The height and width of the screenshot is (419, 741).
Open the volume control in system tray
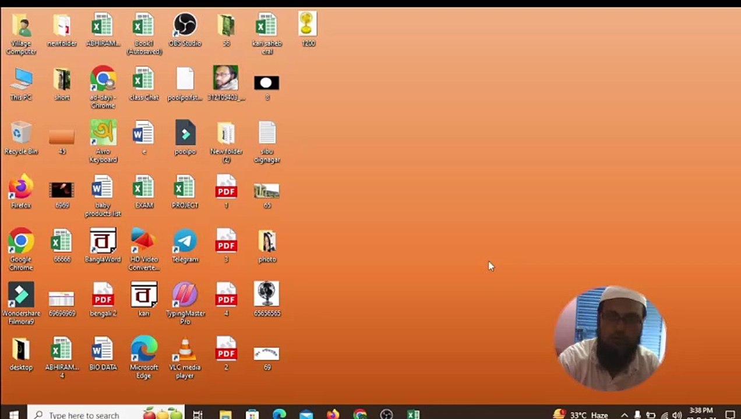point(676,415)
